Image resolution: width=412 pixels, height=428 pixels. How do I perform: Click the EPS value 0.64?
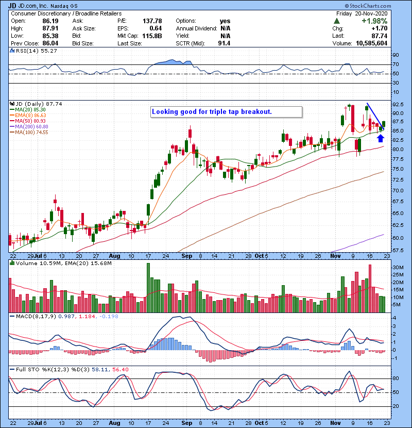[156, 28]
